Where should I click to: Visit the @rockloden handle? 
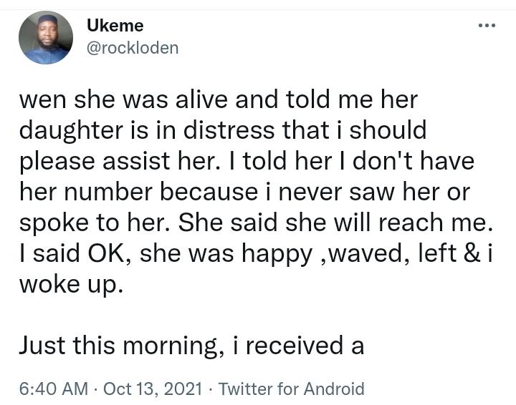coord(133,48)
